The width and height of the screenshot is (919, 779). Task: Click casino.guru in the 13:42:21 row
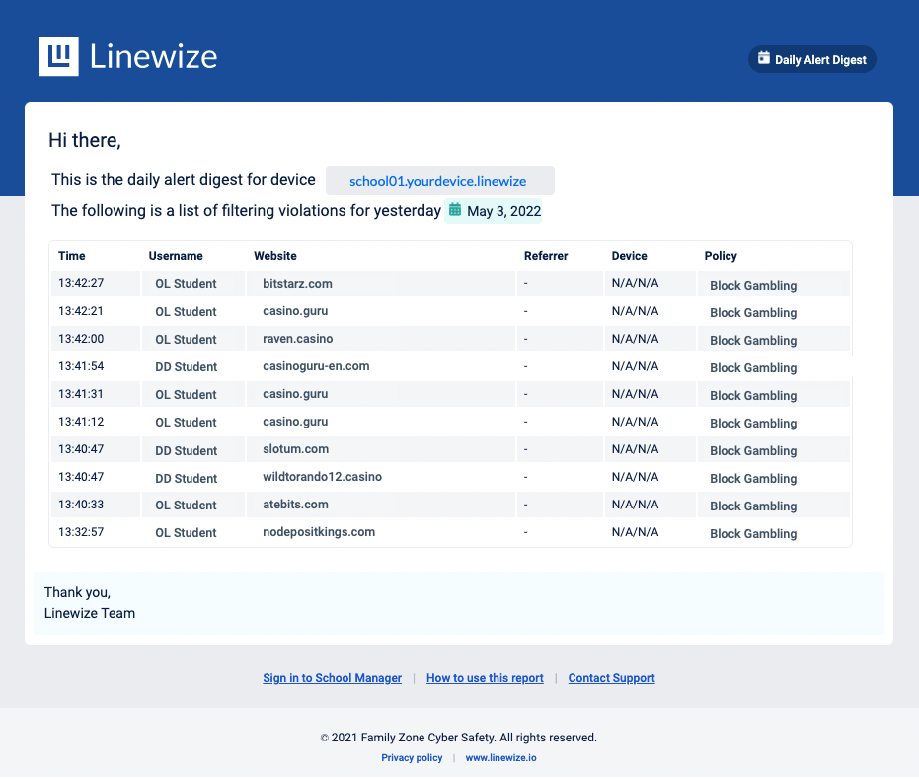pos(295,311)
